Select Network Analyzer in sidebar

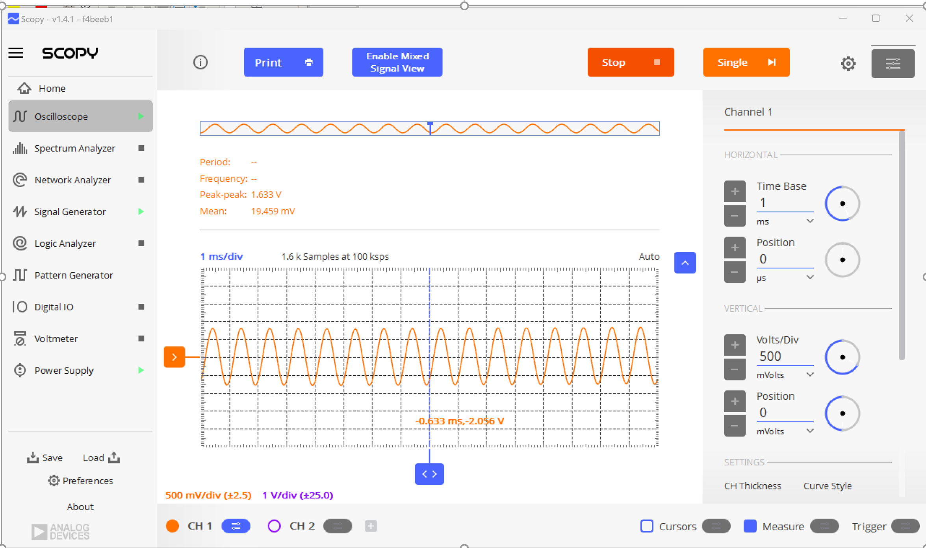[x=80, y=180]
